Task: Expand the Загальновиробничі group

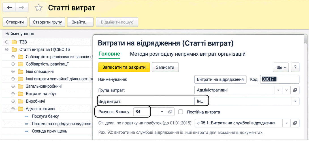Action: [x=13, y=86]
